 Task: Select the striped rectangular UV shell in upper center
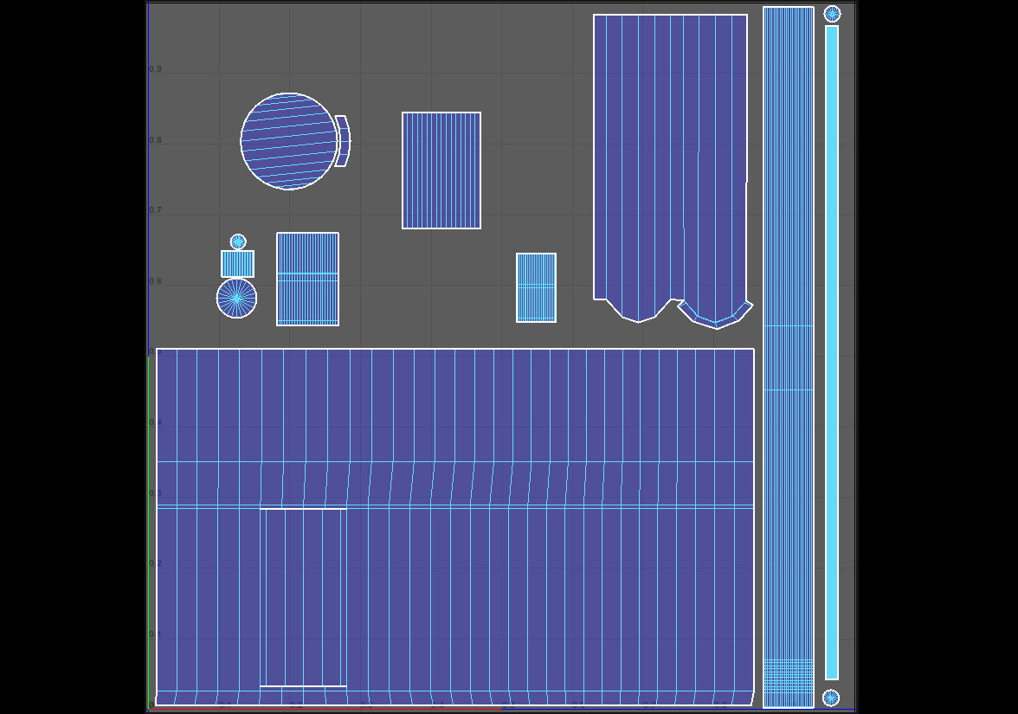coord(441,170)
